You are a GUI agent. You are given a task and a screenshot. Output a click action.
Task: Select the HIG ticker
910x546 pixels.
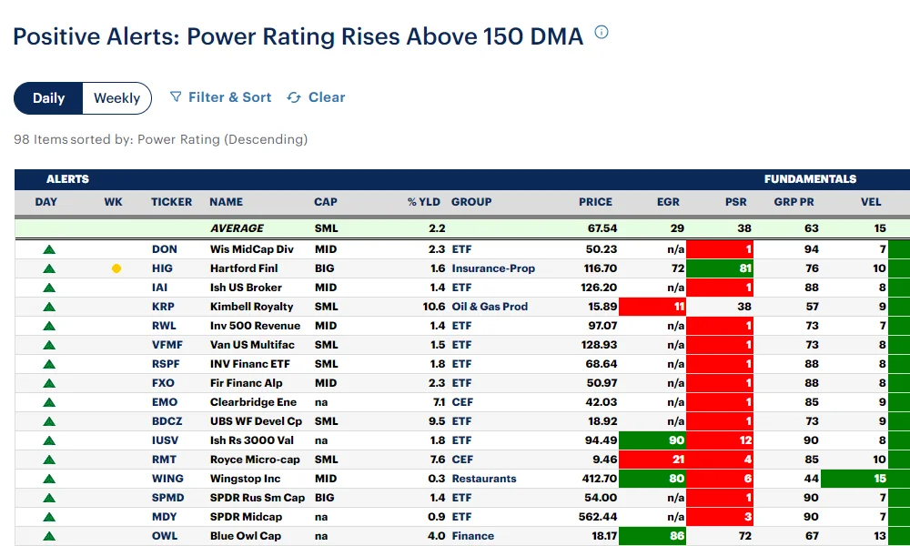click(x=162, y=268)
